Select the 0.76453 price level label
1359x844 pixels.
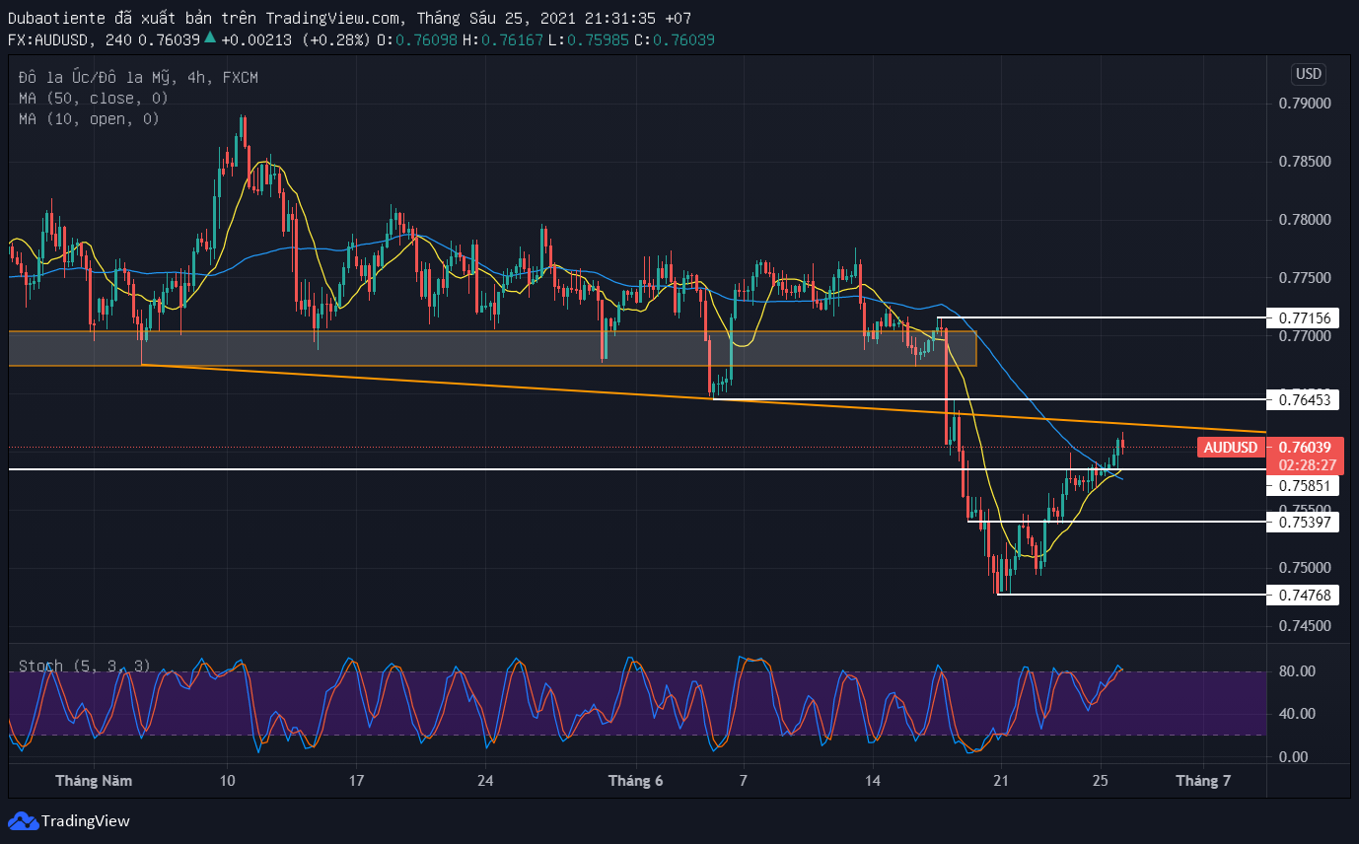1305,399
